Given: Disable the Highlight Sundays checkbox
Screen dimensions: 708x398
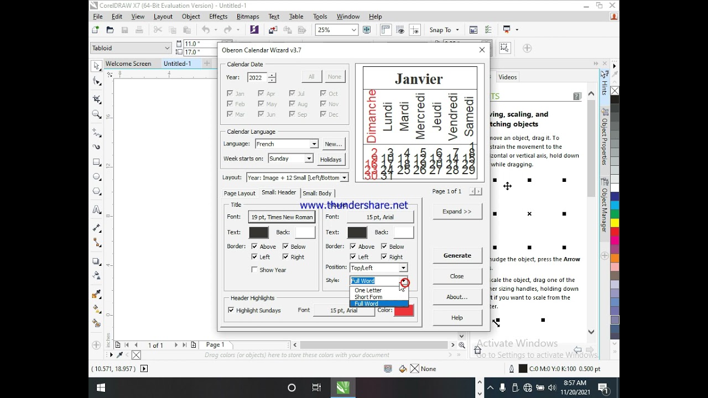Looking at the screenshot, I should tap(231, 311).
